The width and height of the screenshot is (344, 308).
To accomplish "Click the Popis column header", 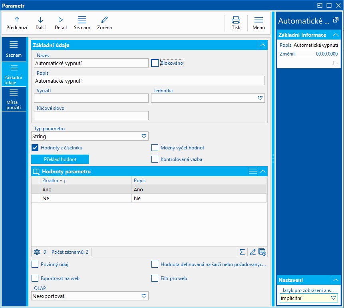I will click(199, 181).
